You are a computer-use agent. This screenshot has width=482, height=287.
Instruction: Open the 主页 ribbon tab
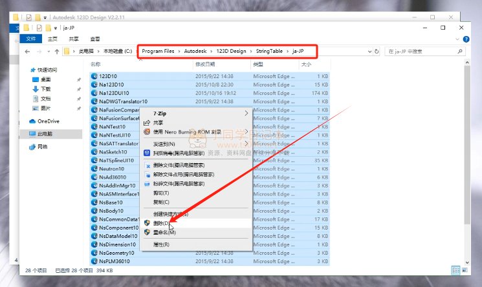(52, 39)
